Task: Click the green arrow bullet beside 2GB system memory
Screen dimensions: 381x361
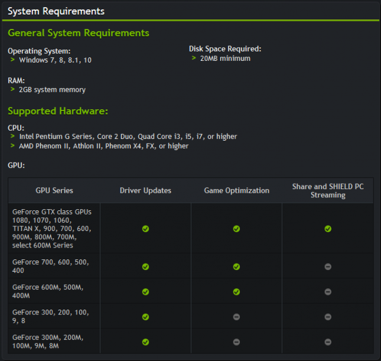Action: tap(12, 89)
